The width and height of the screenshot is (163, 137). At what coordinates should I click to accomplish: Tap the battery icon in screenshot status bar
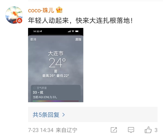77,31
